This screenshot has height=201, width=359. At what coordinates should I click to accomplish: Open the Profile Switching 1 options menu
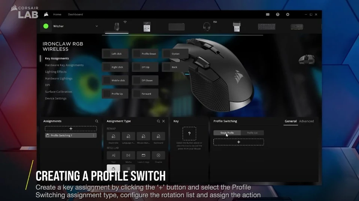pyautogui.click(x=94, y=135)
